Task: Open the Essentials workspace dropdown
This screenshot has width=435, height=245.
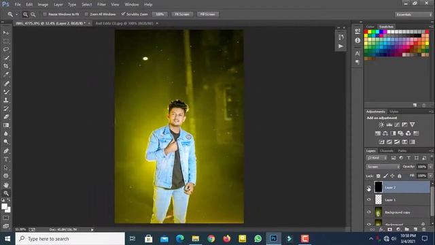Action: (413, 14)
